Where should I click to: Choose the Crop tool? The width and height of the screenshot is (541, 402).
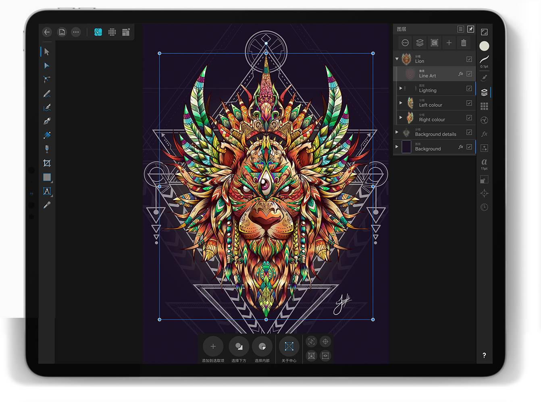pyautogui.click(x=47, y=163)
